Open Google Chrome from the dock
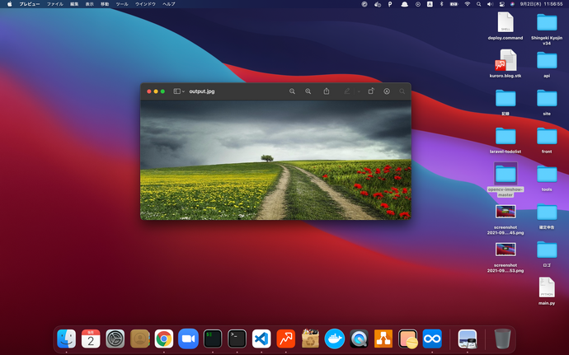The width and height of the screenshot is (569, 355). pyautogui.click(x=164, y=338)
